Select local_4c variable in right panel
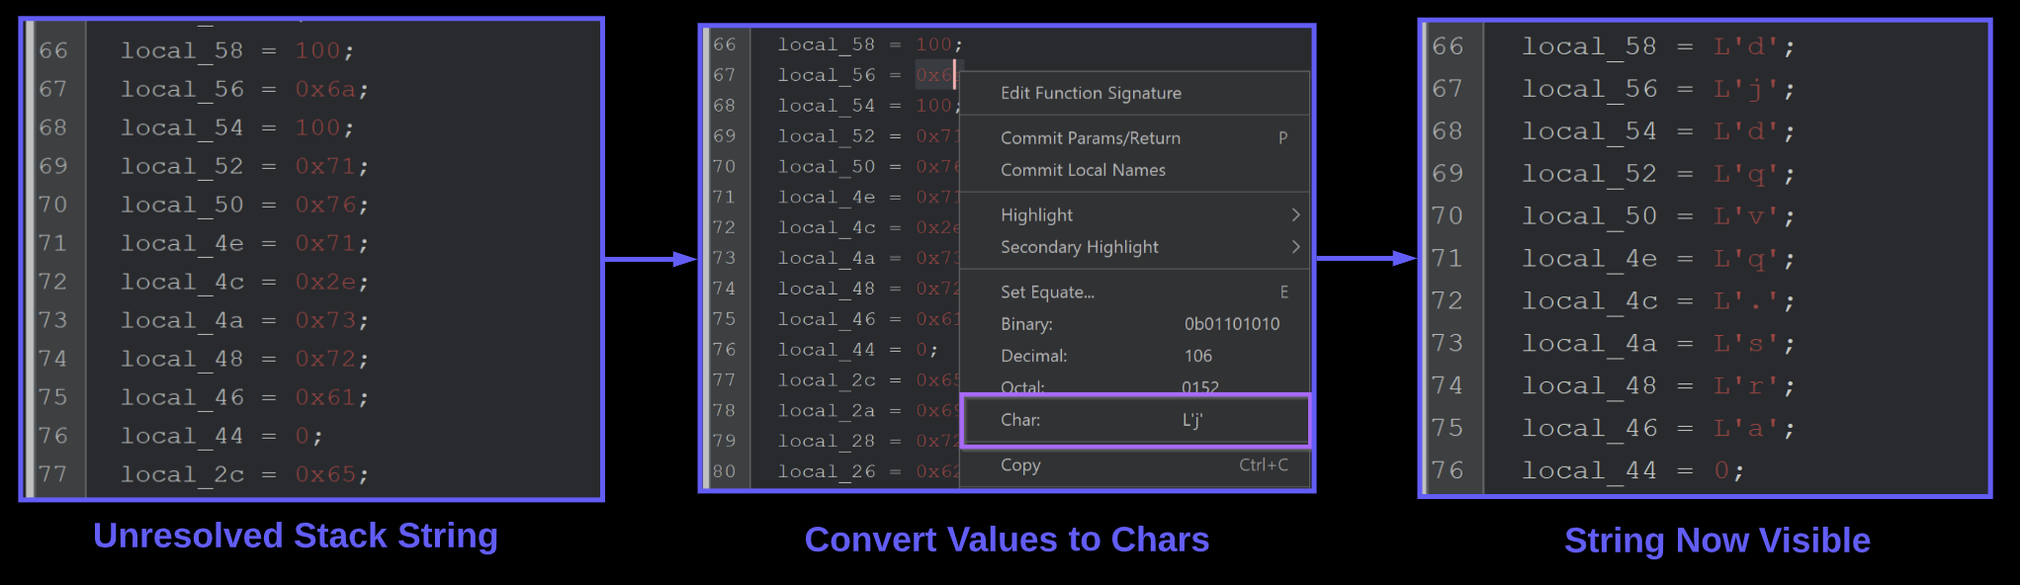Screen dimensions: 2020x585 point(1589,301)
